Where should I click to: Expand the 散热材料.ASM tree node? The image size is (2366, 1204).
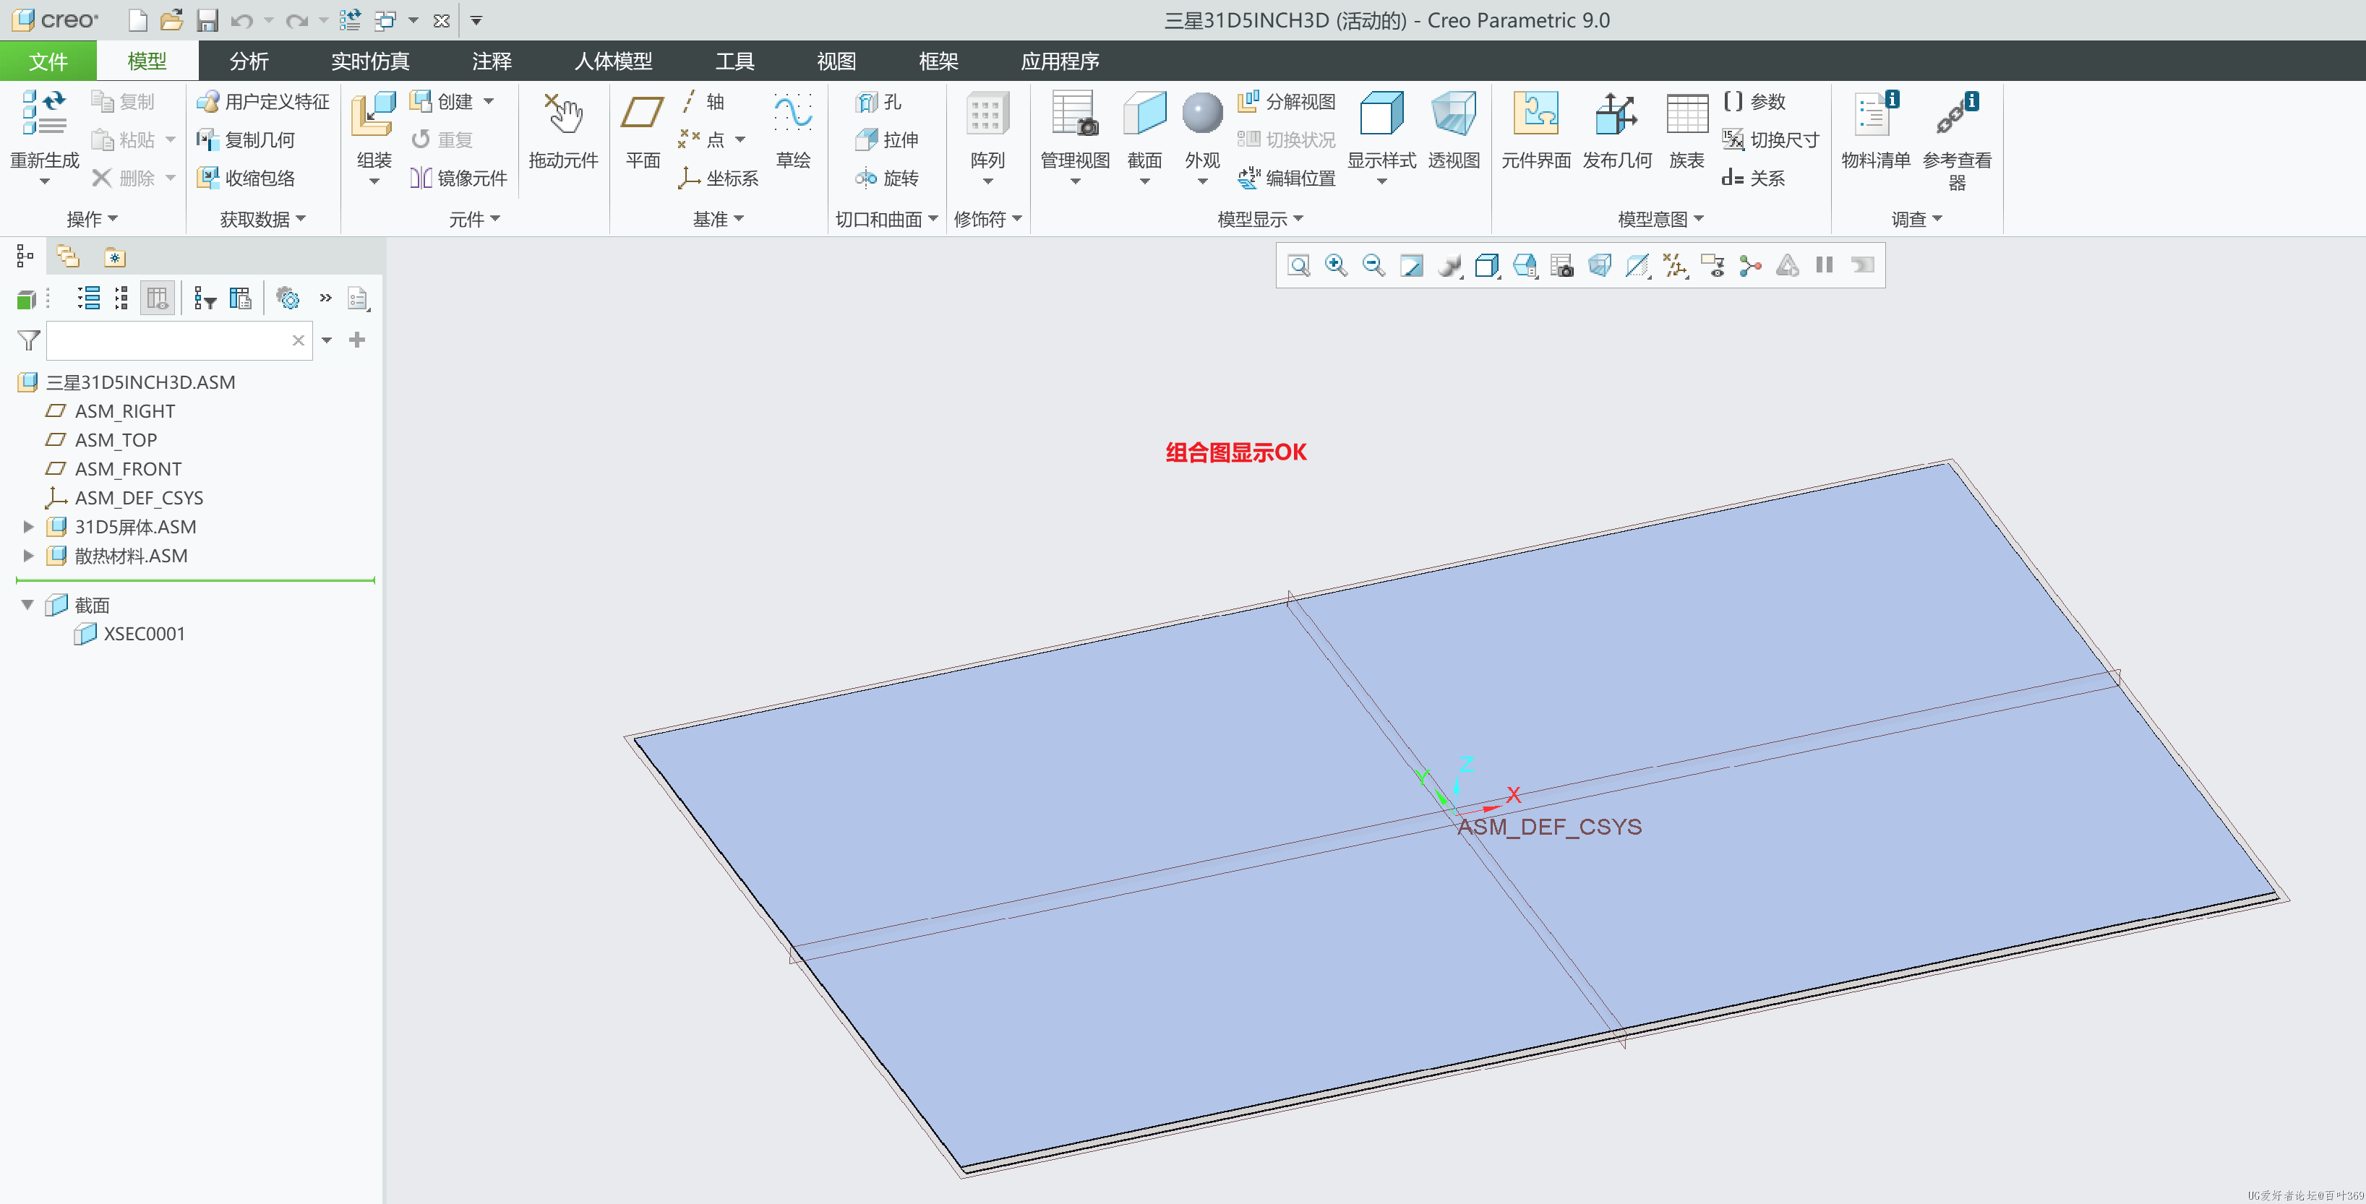tap(28, 556)
